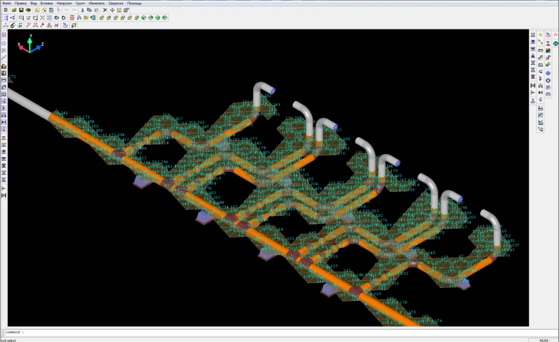Delete selection with the black X icon

click(105, 10)
